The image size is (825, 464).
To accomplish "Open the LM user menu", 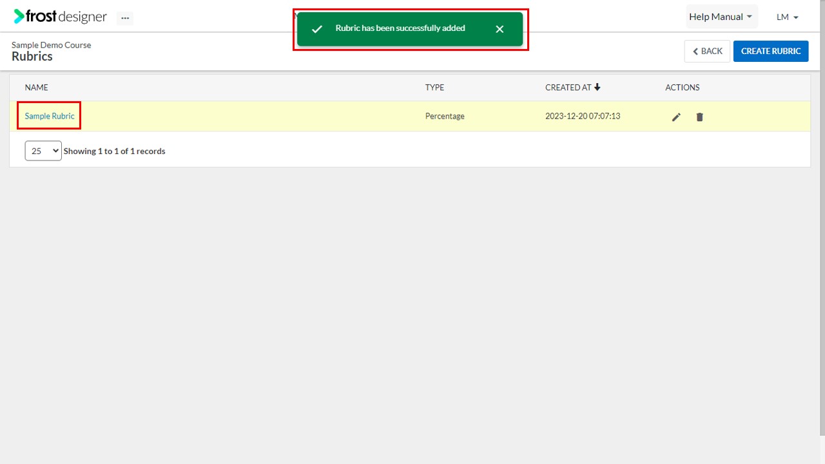I will [x=788, y=17].
